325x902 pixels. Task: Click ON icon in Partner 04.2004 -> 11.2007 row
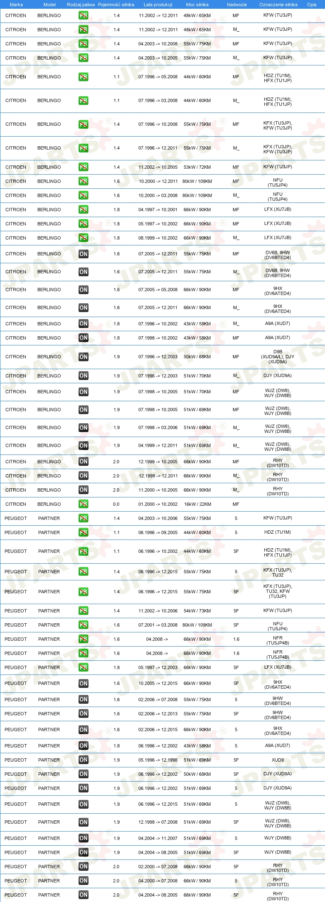84,838
